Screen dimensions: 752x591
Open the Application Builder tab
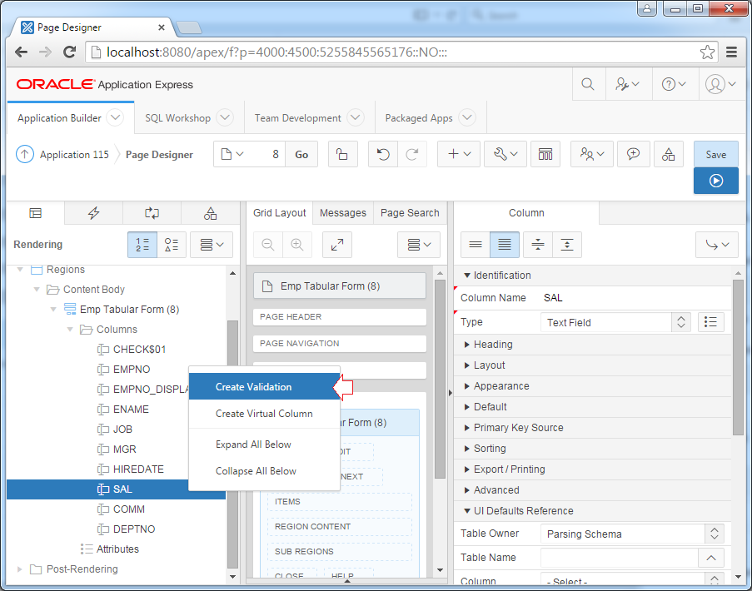pyautogui.click(x=59, y=118)
